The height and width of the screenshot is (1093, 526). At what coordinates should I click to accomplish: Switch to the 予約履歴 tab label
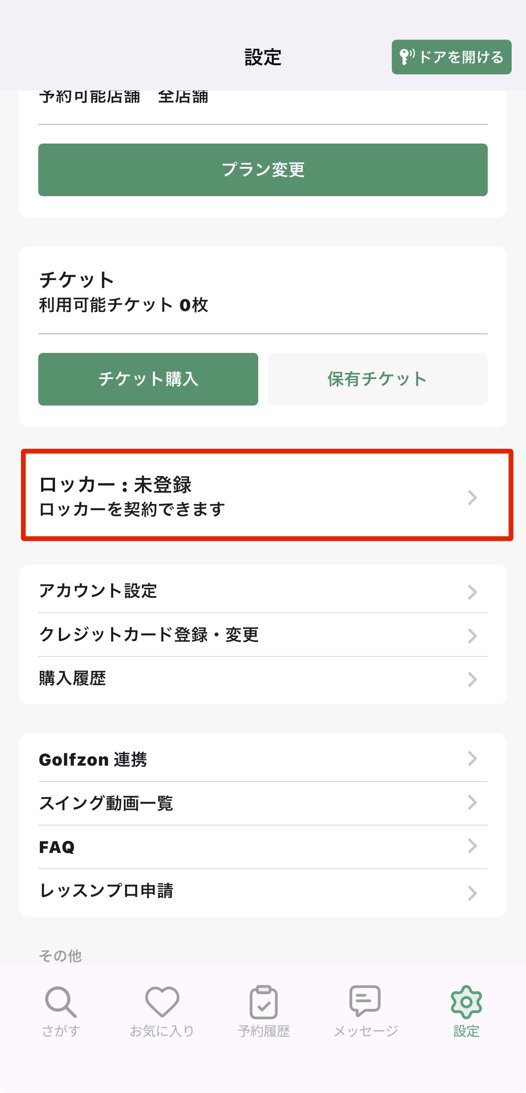click(263, 1031)
